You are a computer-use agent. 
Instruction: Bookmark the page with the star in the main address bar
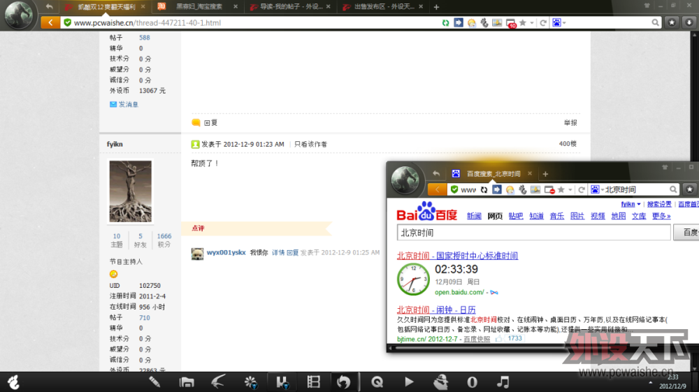click(x=523, y=23)
